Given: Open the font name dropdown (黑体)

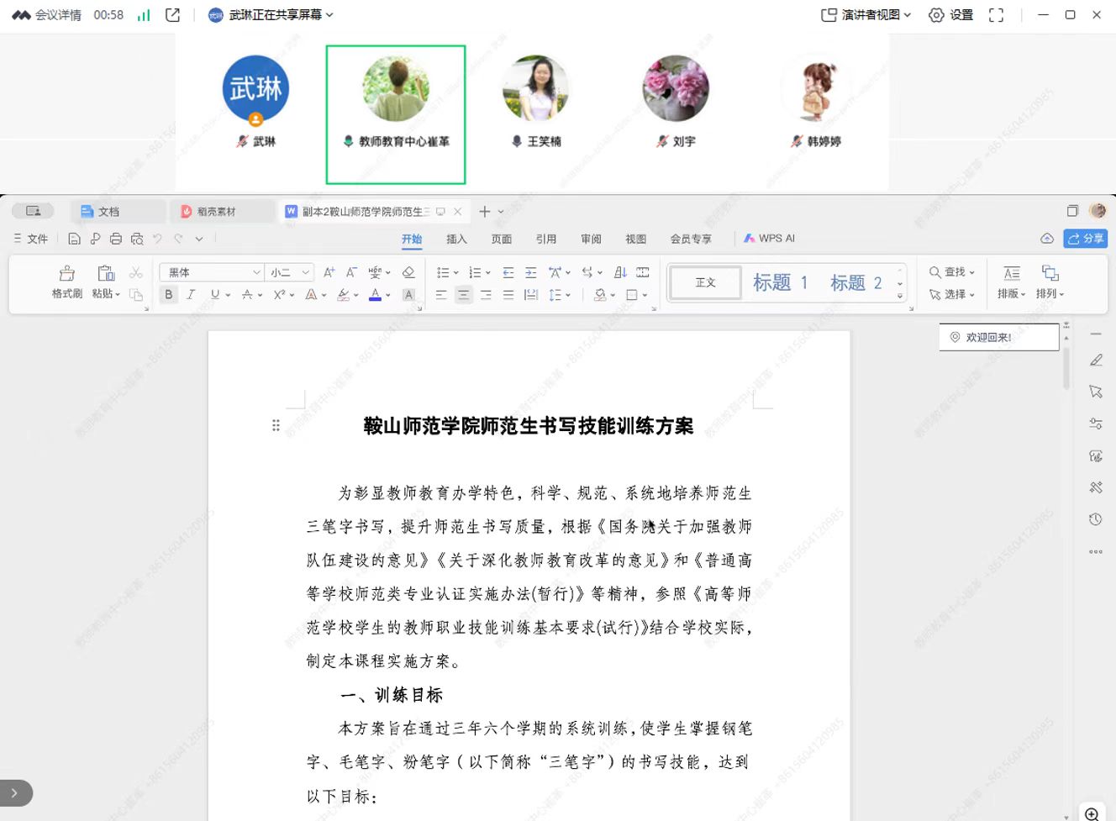Looking at the screenshot, I should tap(256, 272).
